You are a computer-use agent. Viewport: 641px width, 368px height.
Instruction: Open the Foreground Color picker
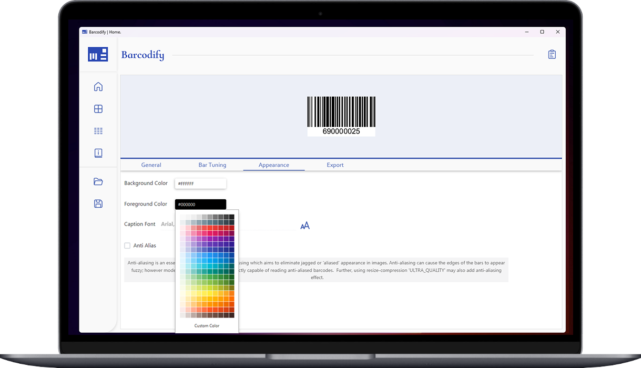pos(200,204)
